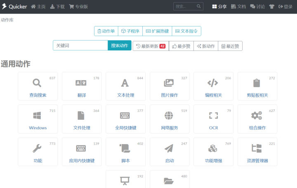The image size is (297, 188).
Task: Open the 应用内快捷键 keyboard icon
Action: click(81, 148)
